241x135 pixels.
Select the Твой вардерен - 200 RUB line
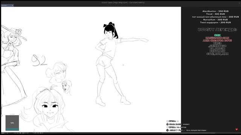coord(215,22)
